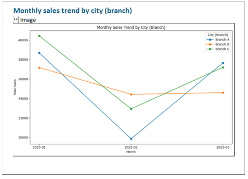The height and width of the screenshot is (179, 248).
Task: Click the 2025-02 x-axis tick label
Action: pos(131,148)
